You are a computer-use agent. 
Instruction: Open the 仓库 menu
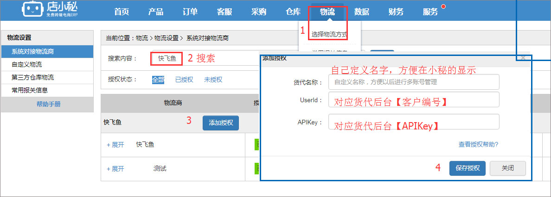[293, 12]
